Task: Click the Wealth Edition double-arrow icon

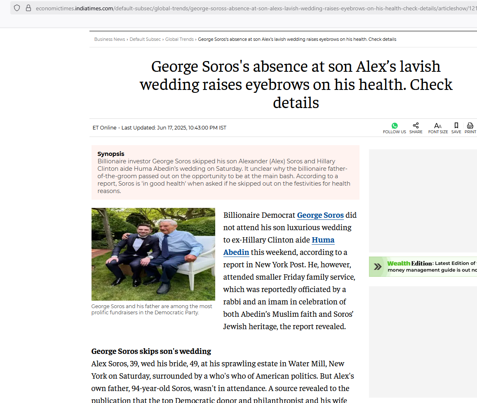Action: click(x=378, y=266)
